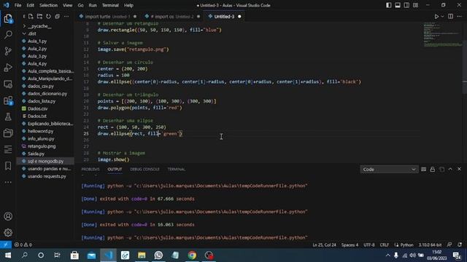The image size is (467, 262).
Task: Open the Extensions view
Action: [x=8, y=100]
